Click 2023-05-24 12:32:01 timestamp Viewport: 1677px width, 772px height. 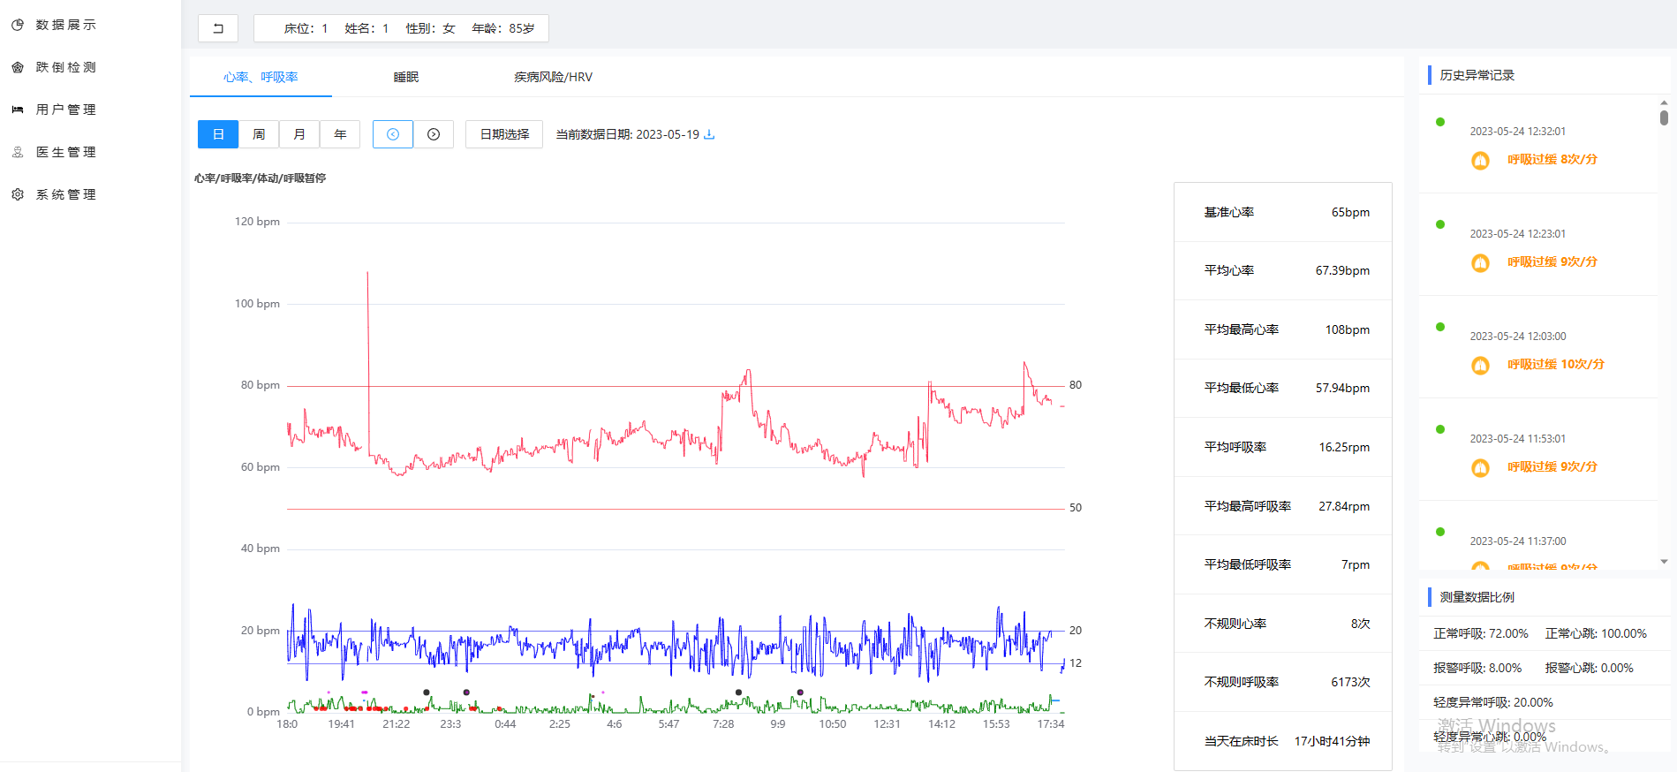[x=1517, y=132]
